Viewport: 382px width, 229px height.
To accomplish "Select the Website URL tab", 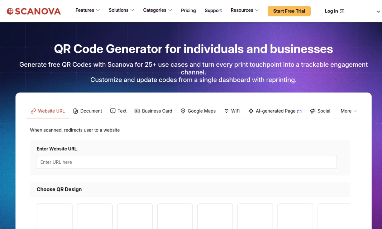I will pos(48,111).
